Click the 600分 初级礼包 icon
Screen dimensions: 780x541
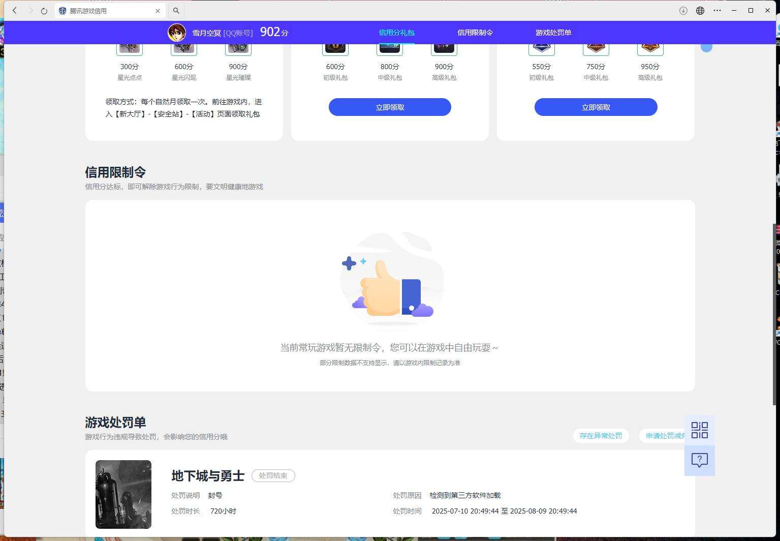tap(335, 49)
